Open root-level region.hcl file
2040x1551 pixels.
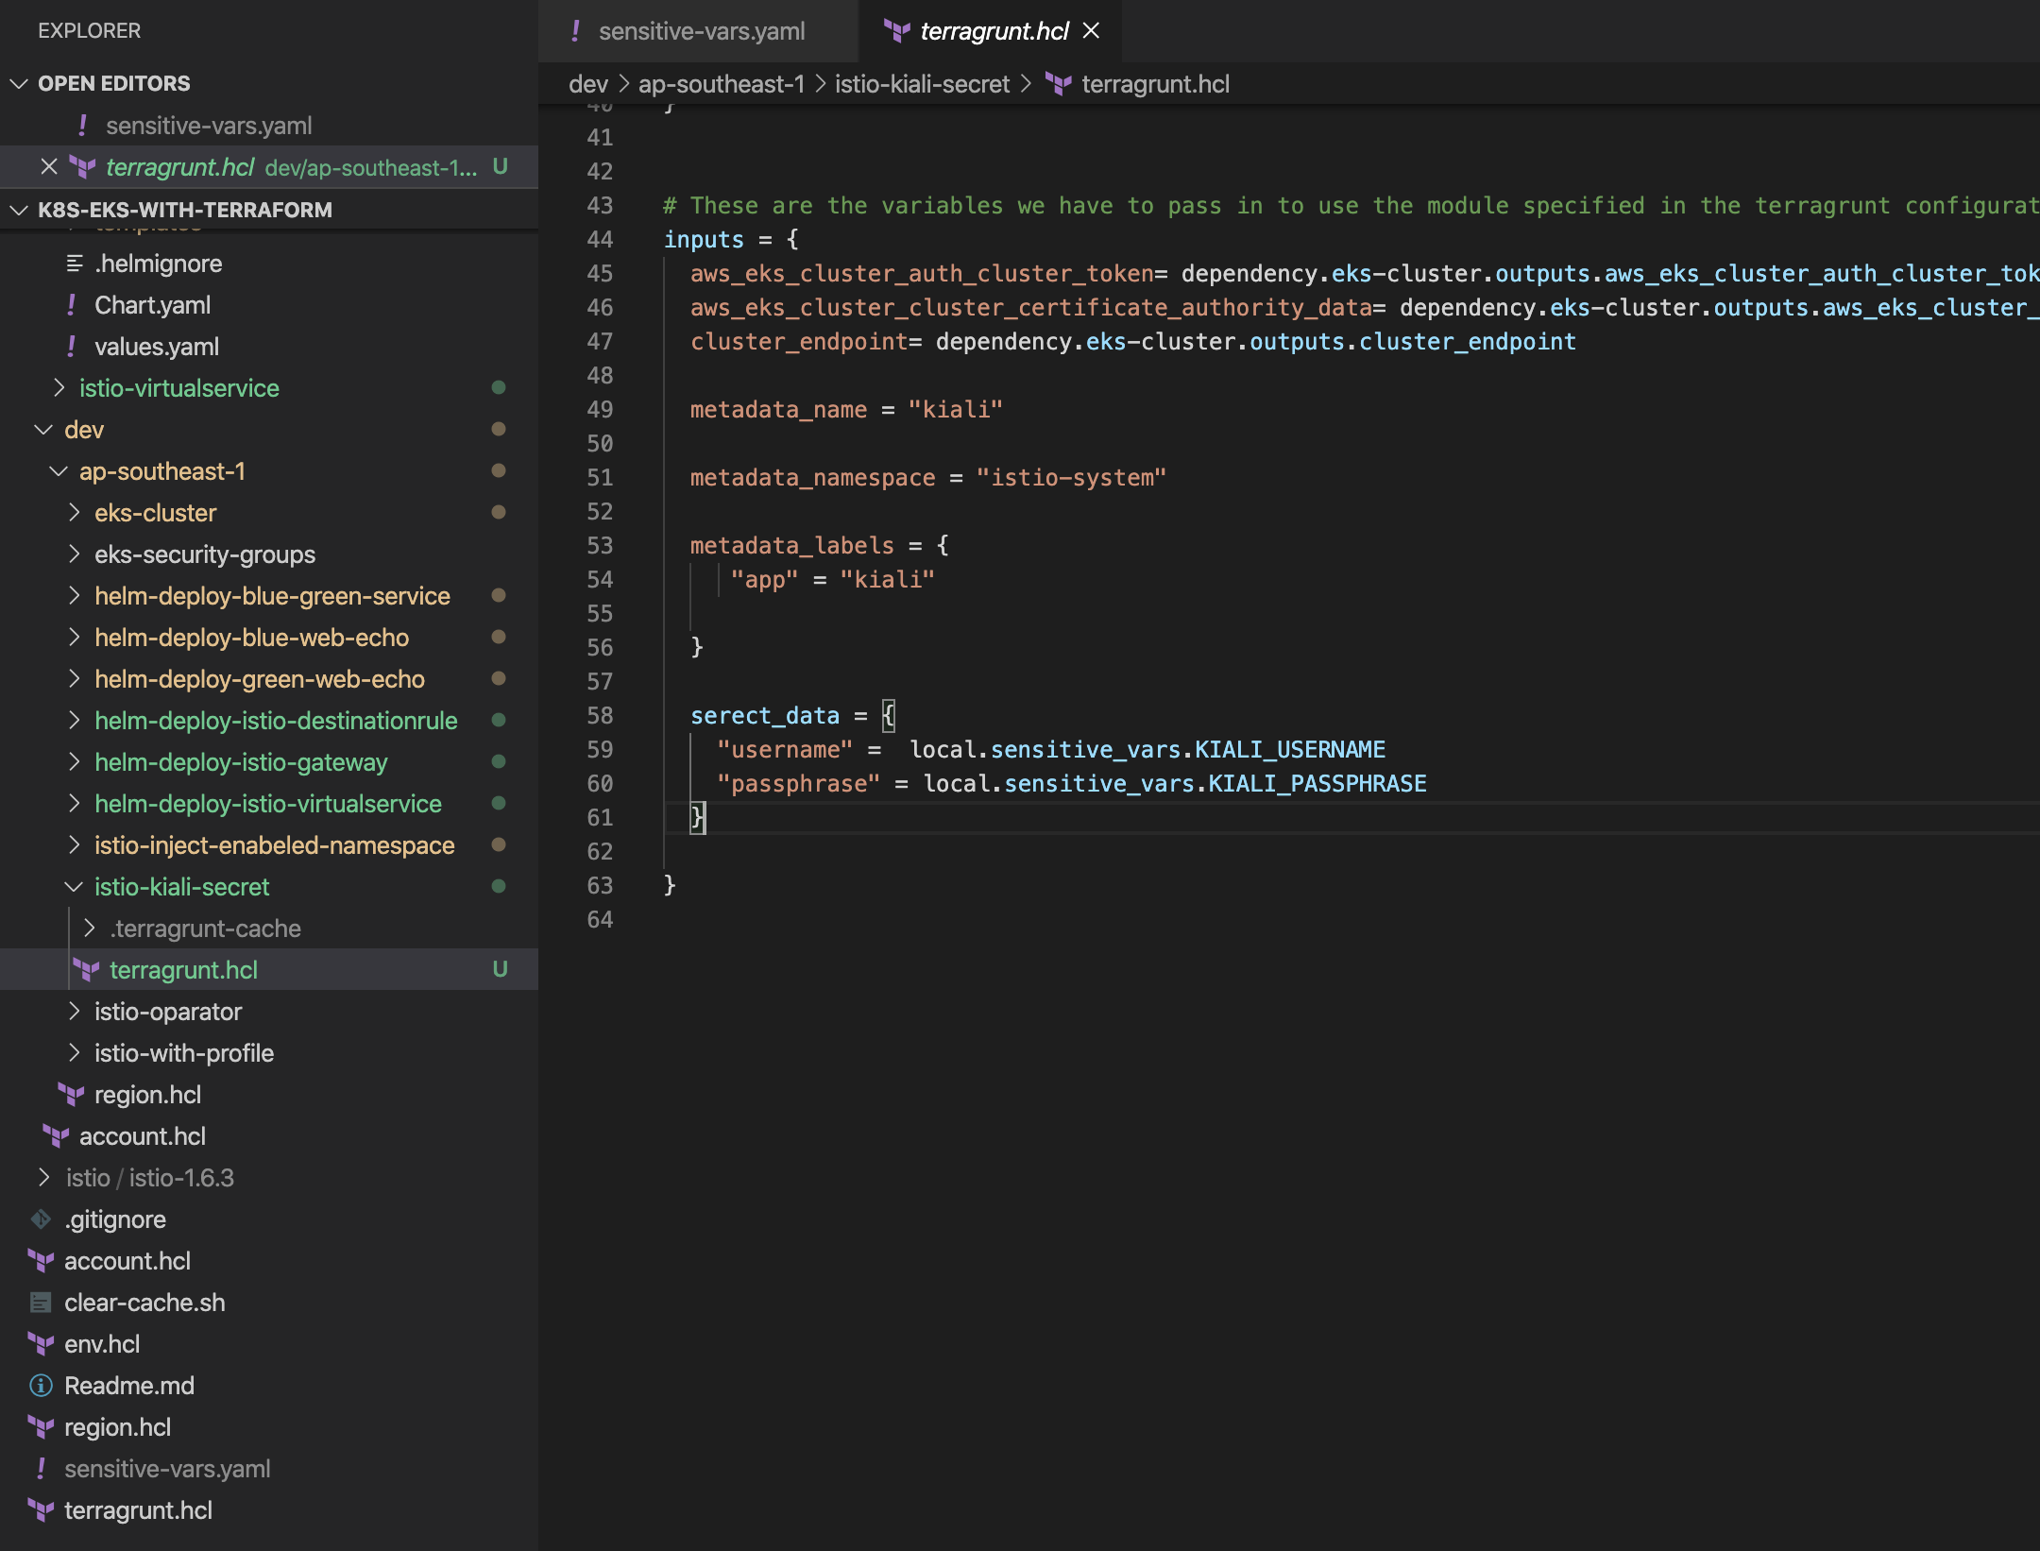[x=117, y=1427]
